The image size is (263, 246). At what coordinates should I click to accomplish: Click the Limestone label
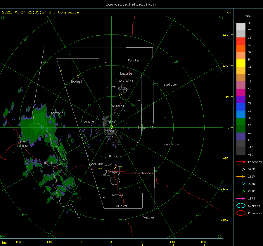pyautogui.click(x=55, y=113)
